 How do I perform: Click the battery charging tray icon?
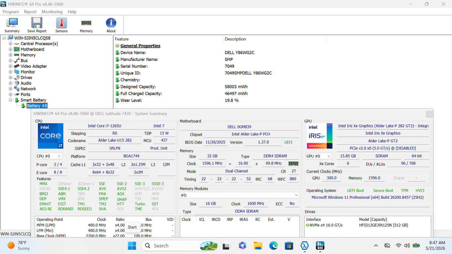416,246
